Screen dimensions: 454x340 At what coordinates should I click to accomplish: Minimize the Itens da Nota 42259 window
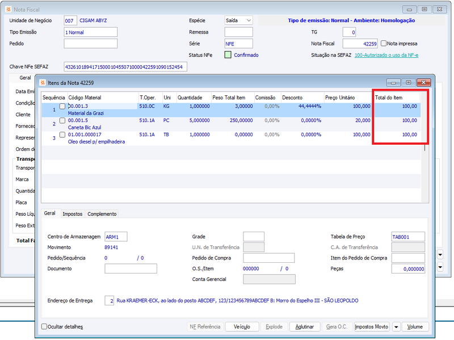click(x=393, y=82)
